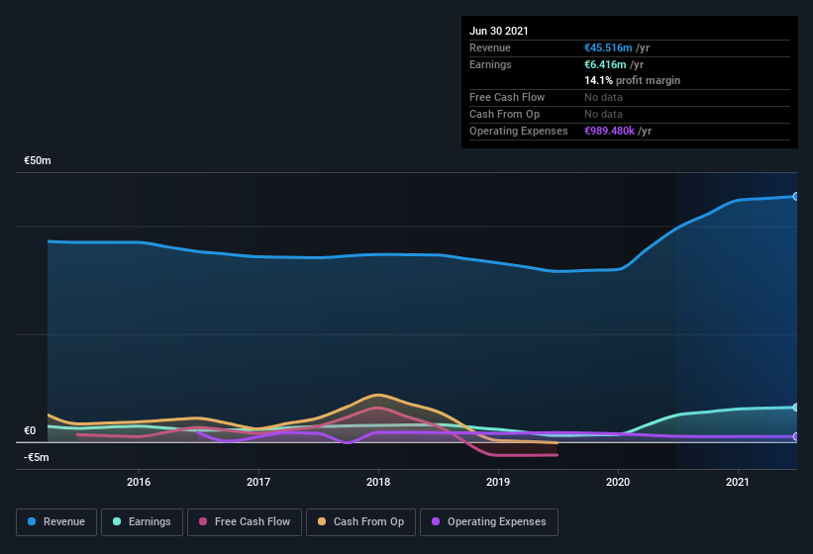This screenshot has width=813, height=554.
Task: Click the Jun 30 2021 tooltip date
Action: 499,31
